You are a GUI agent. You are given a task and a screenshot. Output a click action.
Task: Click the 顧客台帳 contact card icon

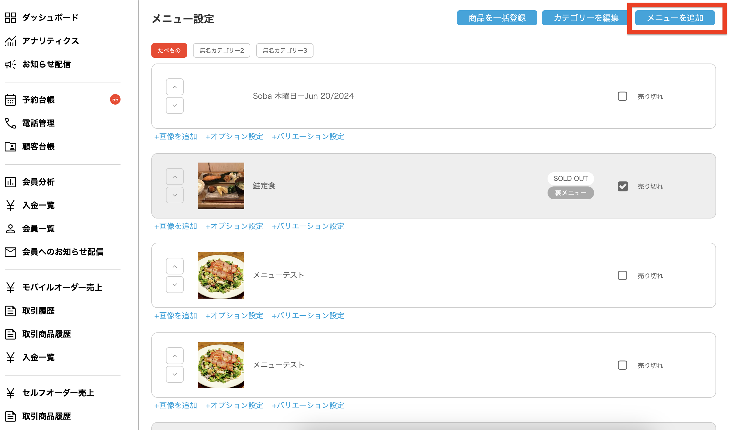click(10, 147)
